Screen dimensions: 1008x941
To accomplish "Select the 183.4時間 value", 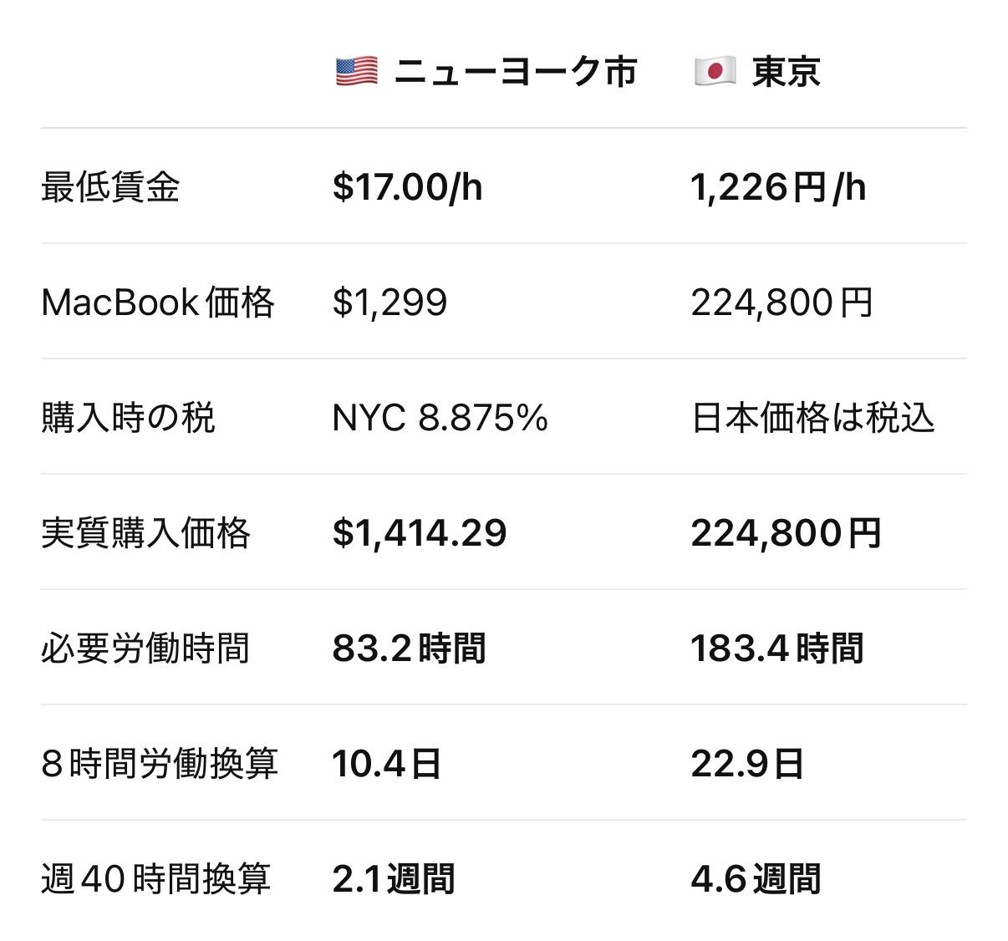I will [x=777, y=648].
